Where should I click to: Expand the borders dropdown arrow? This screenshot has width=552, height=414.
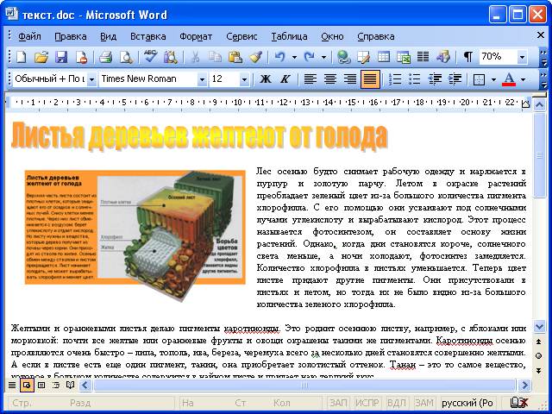(493, 79)
